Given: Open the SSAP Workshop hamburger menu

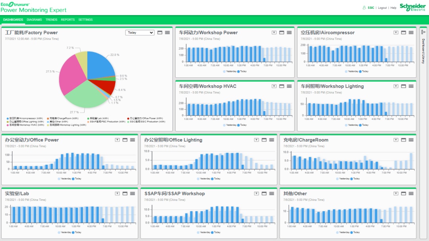Looking at the screenshot, I should (272, 193).
